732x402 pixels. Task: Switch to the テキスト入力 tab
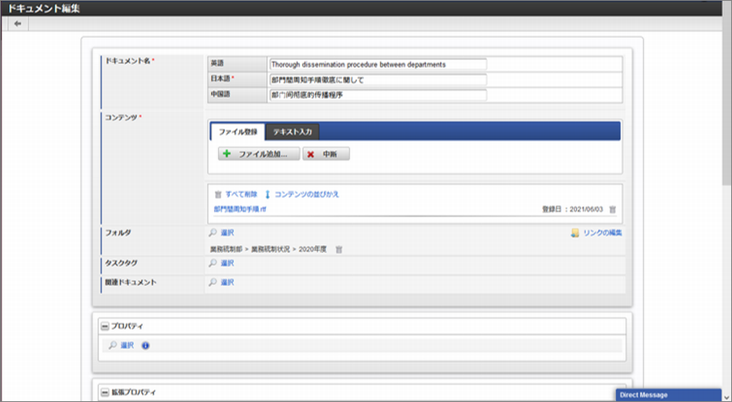(x=292, y=131)
